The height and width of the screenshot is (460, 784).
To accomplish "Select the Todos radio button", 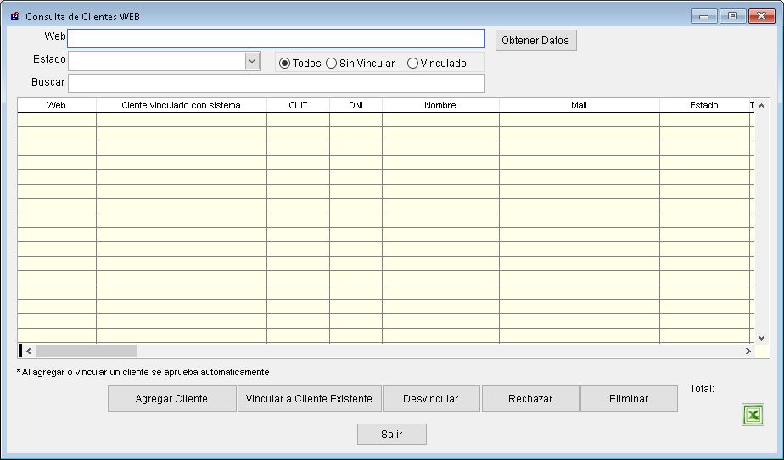I will (x=285, y=64).
